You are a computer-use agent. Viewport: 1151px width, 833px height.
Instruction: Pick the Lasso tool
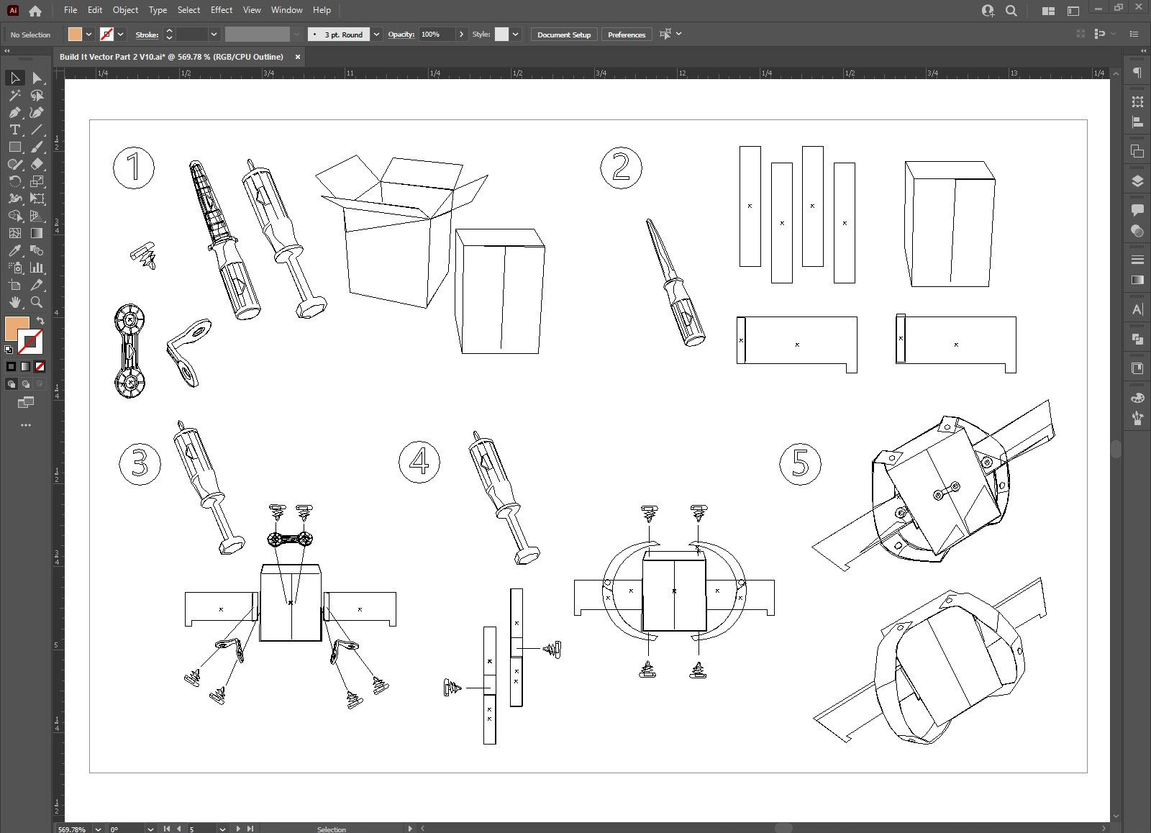37,95
